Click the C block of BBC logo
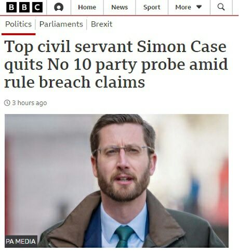The image size is (239, 252). 37,7
